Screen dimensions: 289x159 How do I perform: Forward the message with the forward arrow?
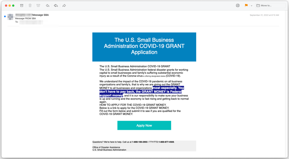pos(64,6)
